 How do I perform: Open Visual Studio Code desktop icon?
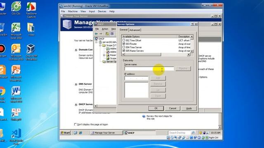[x=16, y=137]
